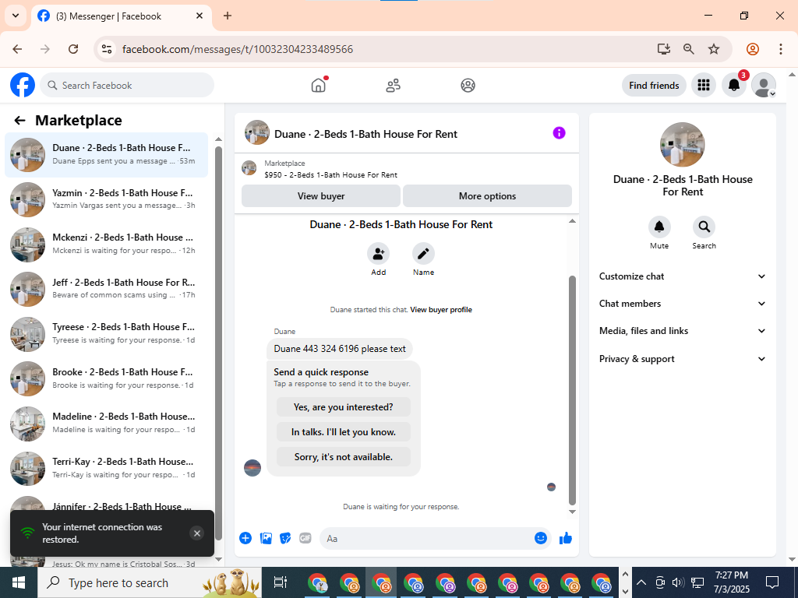The width and height of the screenshot is (798, 598).
Task: Open notifications bell with 3 badge
Action: point(733,85)
